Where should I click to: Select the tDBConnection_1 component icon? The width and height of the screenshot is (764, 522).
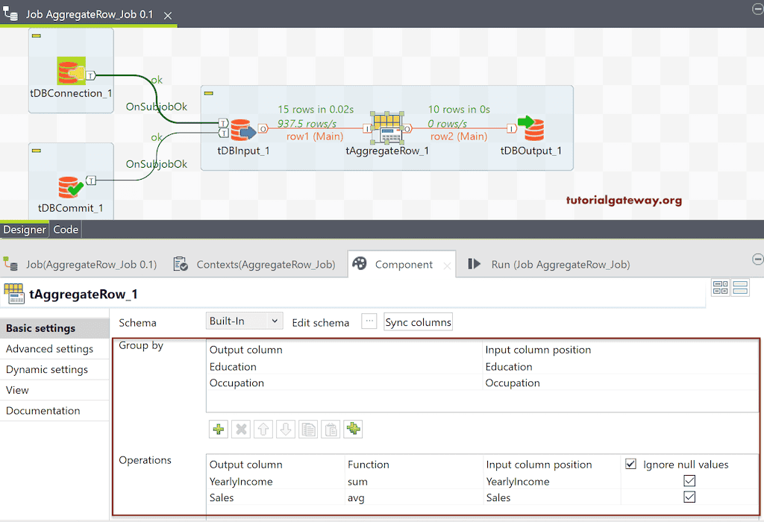(70, 69)
